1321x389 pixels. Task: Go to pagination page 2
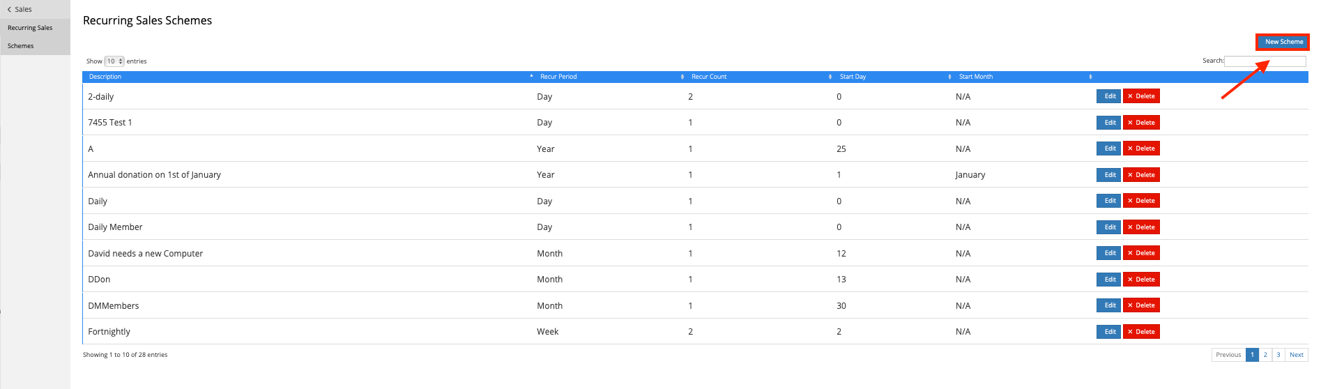click(1265, 355)
